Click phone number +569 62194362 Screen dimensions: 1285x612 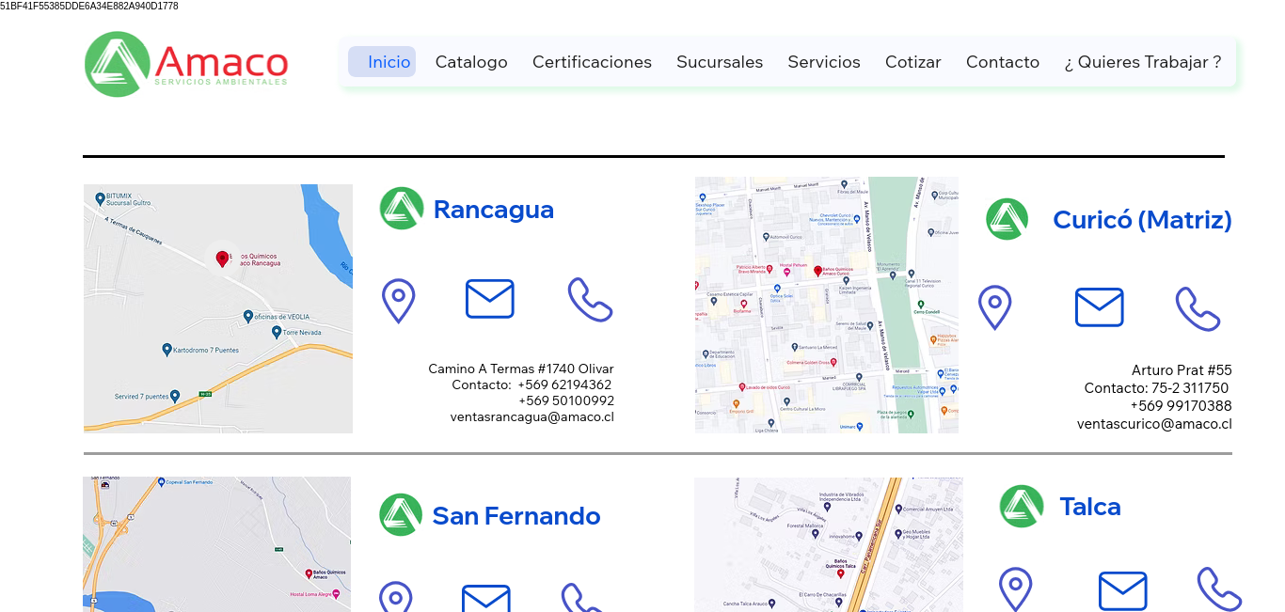(x=564, y=384)
